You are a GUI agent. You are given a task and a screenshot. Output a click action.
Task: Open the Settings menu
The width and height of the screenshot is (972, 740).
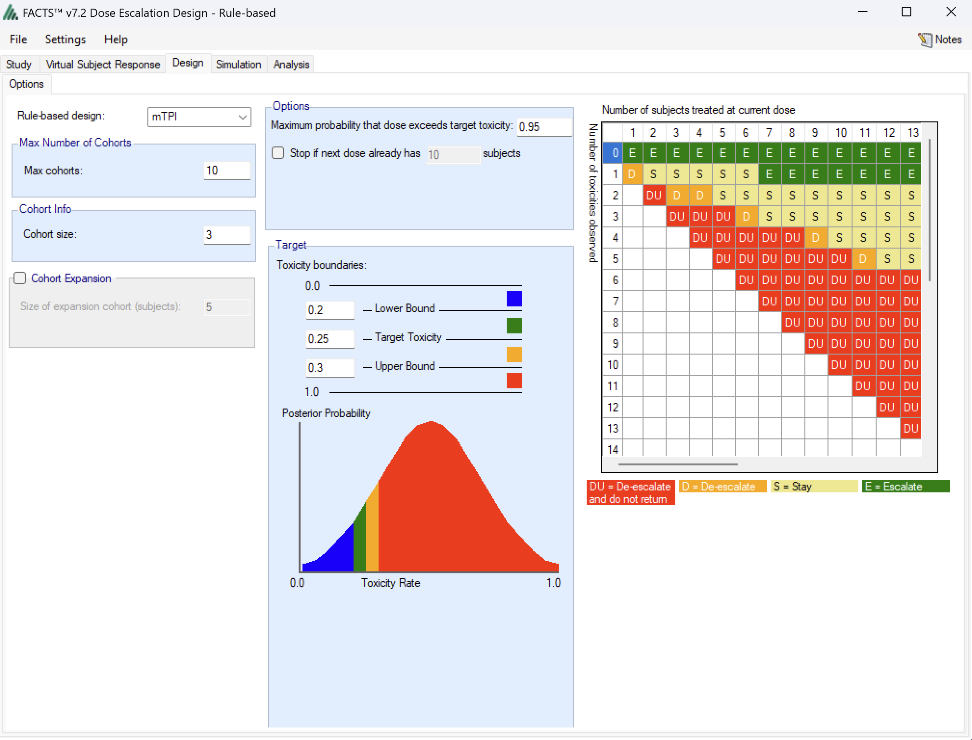[65, 40]
